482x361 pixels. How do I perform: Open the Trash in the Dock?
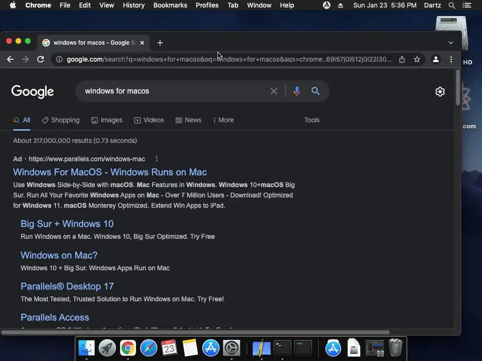pos(395,347)
